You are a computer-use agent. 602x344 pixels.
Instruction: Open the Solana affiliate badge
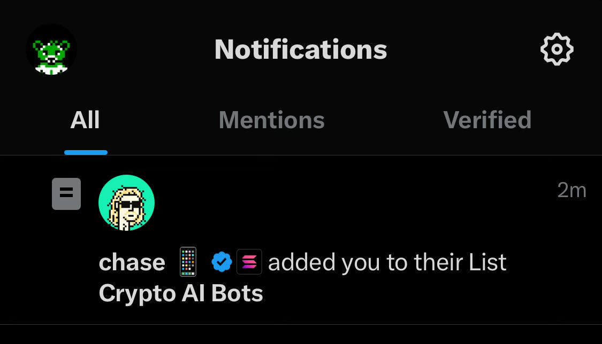click(249, 262)
